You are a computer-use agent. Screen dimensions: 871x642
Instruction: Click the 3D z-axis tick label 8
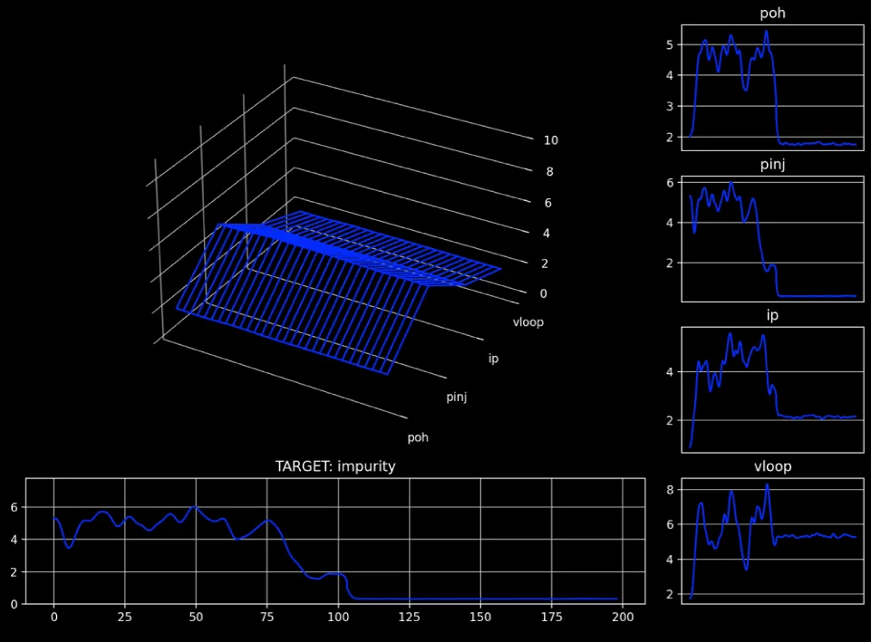pos(549,172)
